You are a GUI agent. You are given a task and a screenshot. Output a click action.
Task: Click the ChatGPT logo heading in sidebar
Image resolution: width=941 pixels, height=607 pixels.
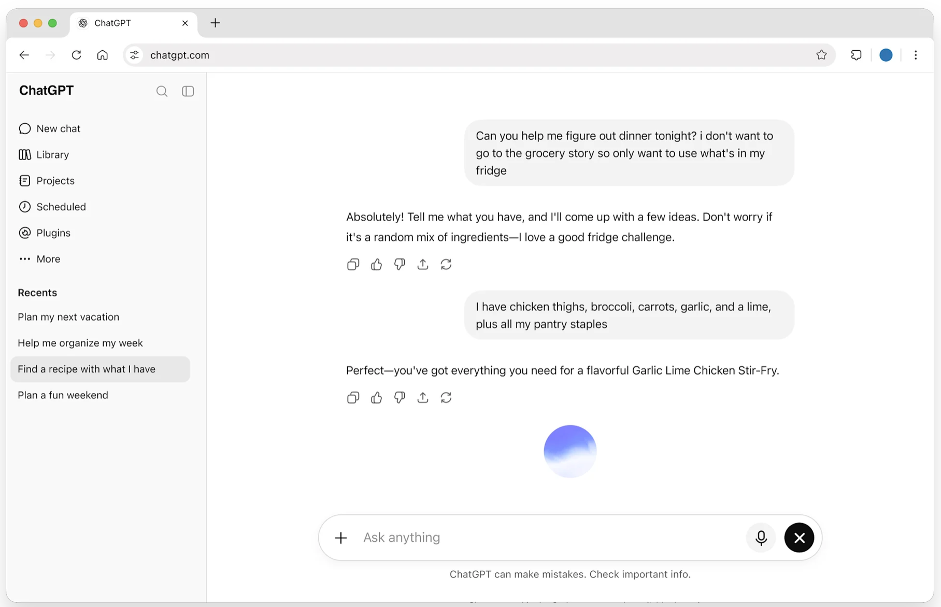47,91
